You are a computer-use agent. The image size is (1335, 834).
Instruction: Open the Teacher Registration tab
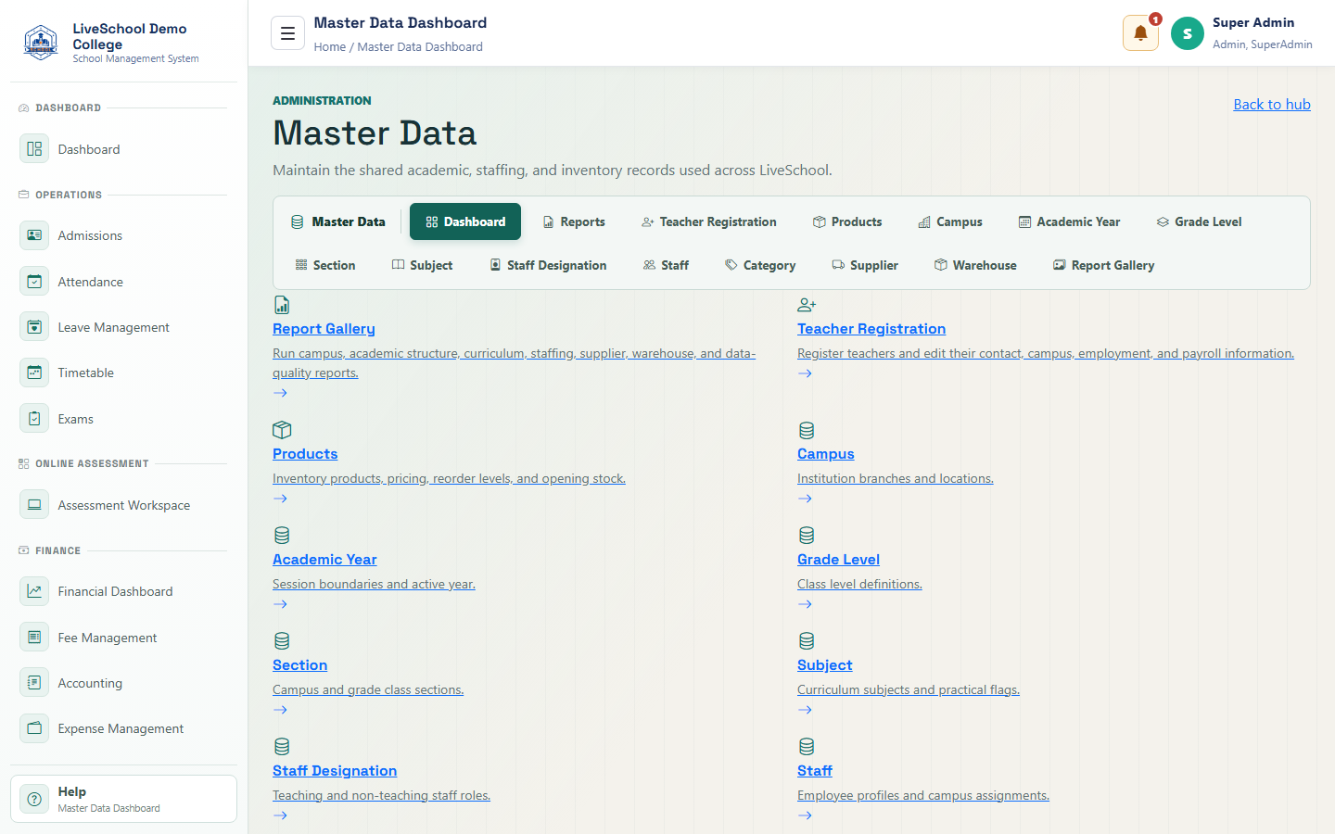click(x=709, y=221)
